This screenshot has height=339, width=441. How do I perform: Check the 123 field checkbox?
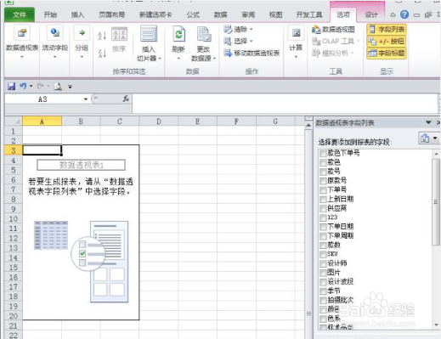pos(323,218)
